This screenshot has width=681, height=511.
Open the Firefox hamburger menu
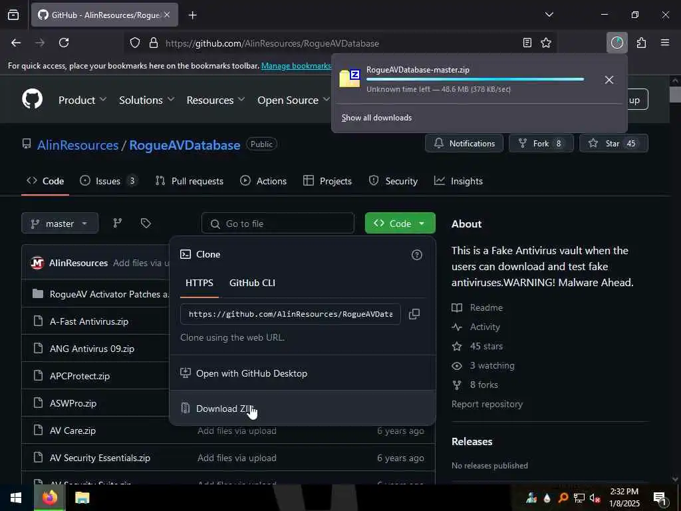[665, 43]
